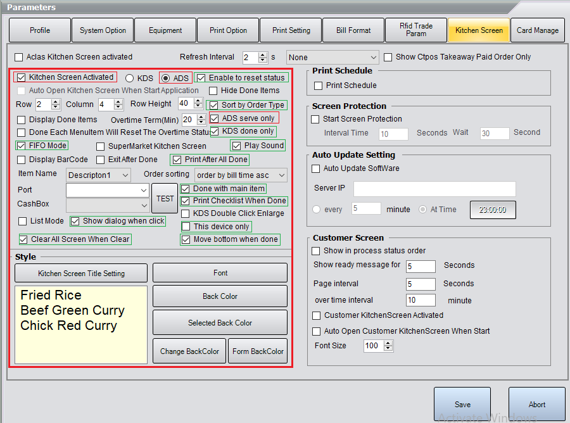
Task: Switch to Bill Format tab
Action: (x=353, y=30)
